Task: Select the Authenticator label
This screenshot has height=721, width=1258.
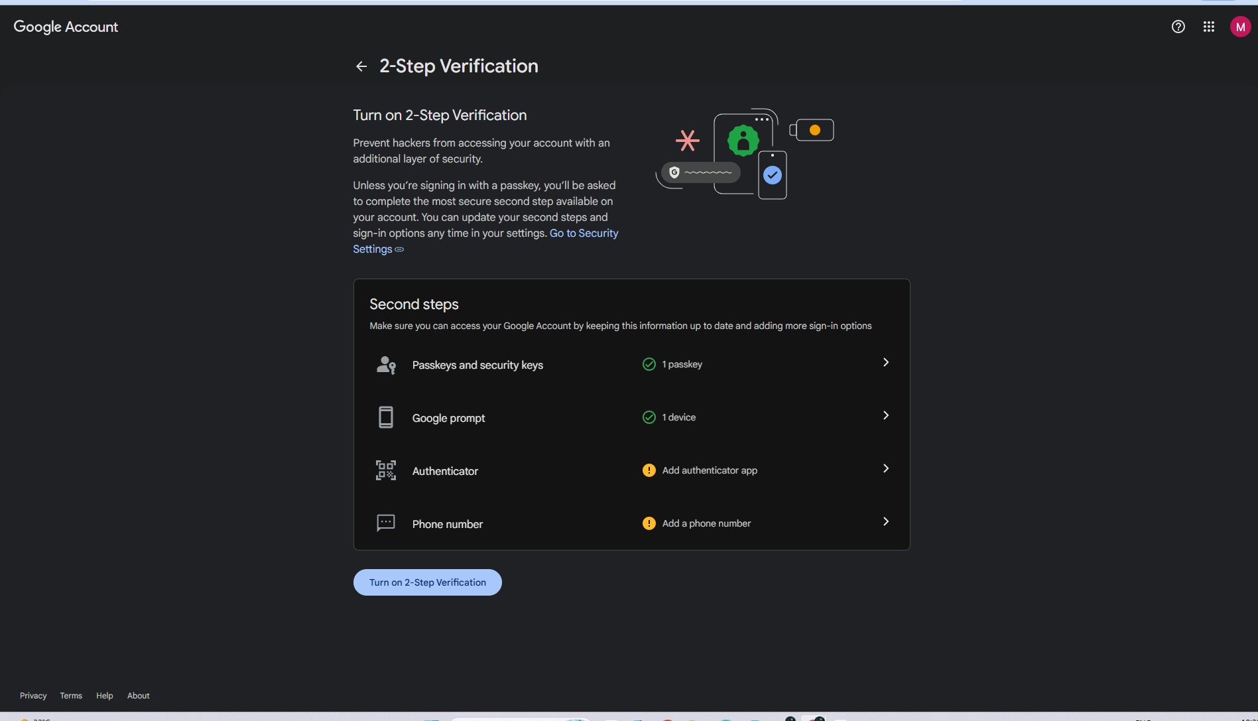Action: [445, 471]
